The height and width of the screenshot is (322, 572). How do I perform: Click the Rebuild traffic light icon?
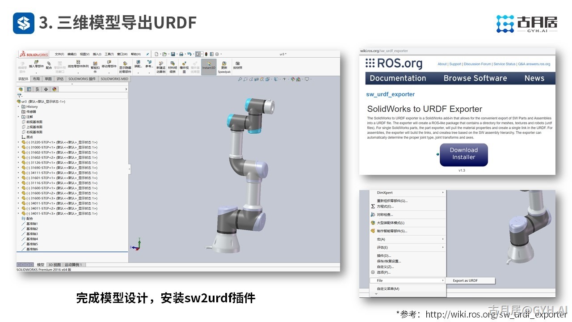click(x=206, y=54)
